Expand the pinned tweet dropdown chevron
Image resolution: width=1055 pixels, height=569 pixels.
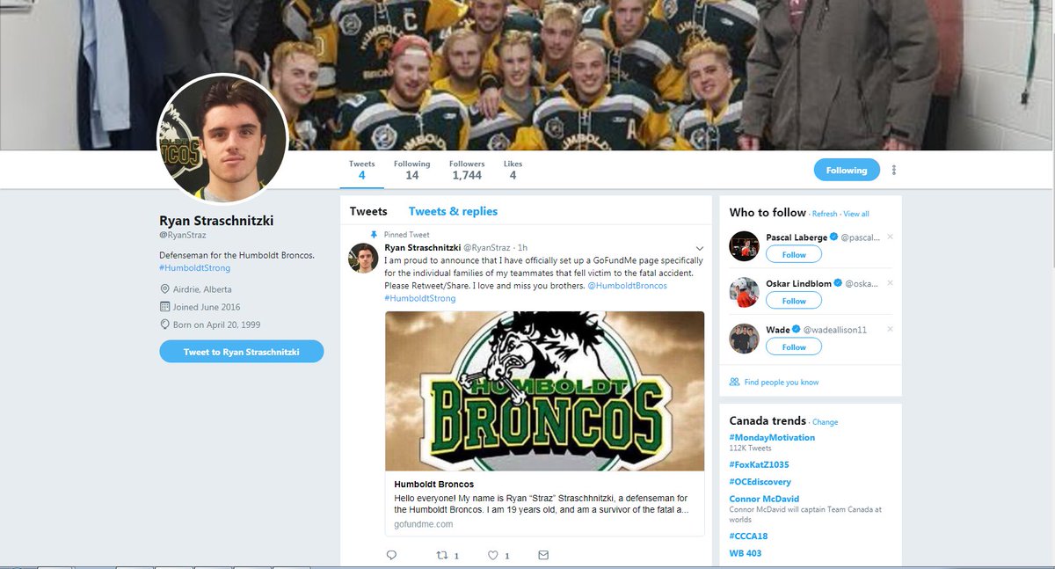coord(699,249)
